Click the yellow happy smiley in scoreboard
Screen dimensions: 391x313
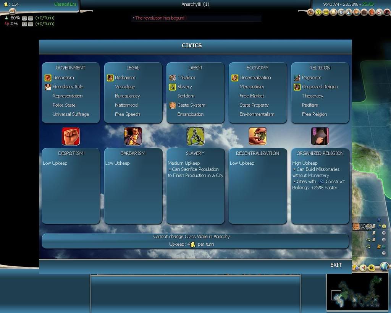coord(384,226)
